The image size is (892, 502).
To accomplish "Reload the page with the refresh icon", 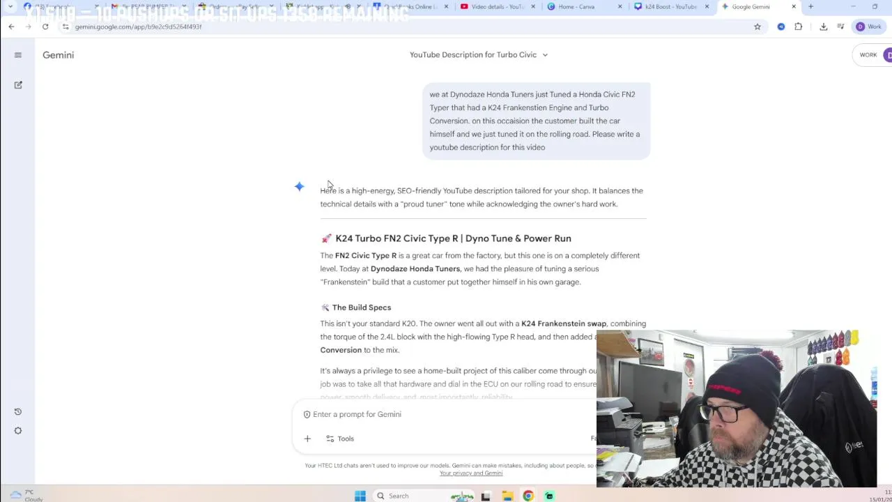I will coord(45,26).
